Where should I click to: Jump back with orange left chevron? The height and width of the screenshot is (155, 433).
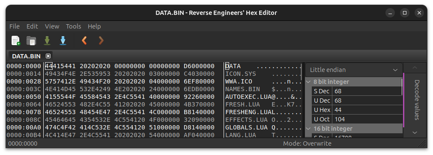pos(84,40)
